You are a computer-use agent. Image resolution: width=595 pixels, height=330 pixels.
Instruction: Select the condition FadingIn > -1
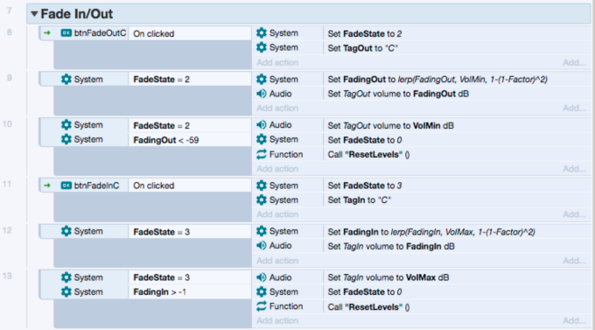(160, 292)
